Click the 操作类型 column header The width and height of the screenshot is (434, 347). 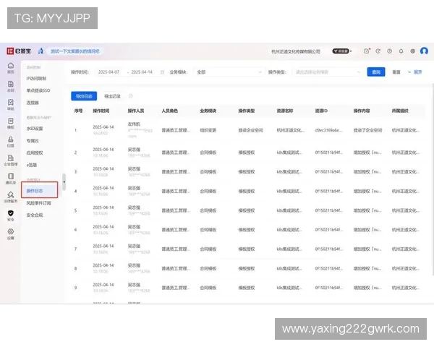point(247,111)
